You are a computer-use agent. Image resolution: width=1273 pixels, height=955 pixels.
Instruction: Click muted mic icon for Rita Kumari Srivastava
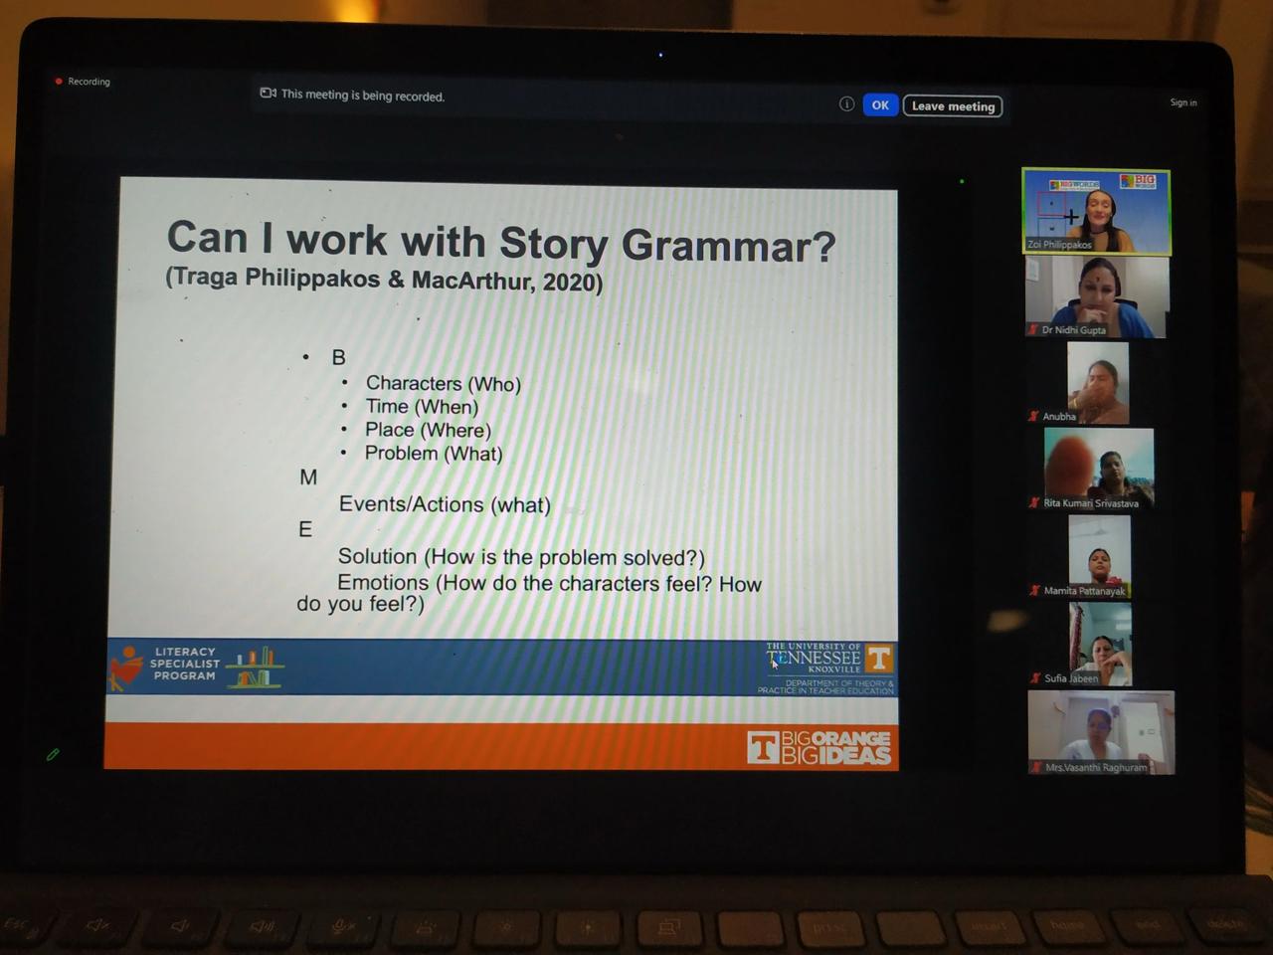pyautogui.click(x=1034, y=503)
